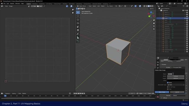Open the Playback dropdown in the timeline
Image resolution: width=189 pixels, height=106 pixels.
8,93
